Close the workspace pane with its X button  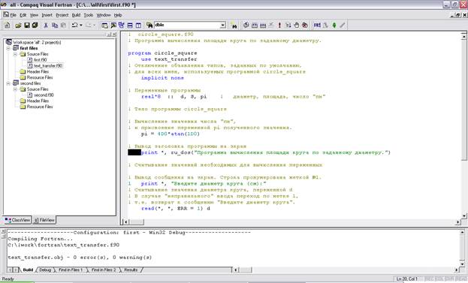(114, 35)
